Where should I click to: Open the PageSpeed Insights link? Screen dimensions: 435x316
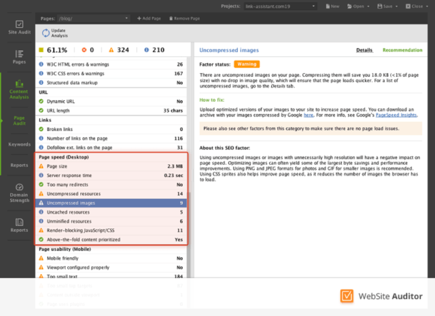[396, 115]
